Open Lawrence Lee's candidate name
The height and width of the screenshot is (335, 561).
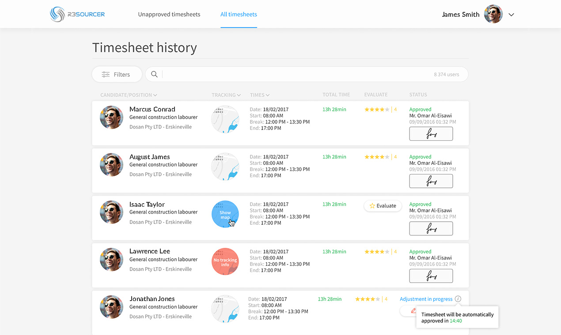pos(150,251)
